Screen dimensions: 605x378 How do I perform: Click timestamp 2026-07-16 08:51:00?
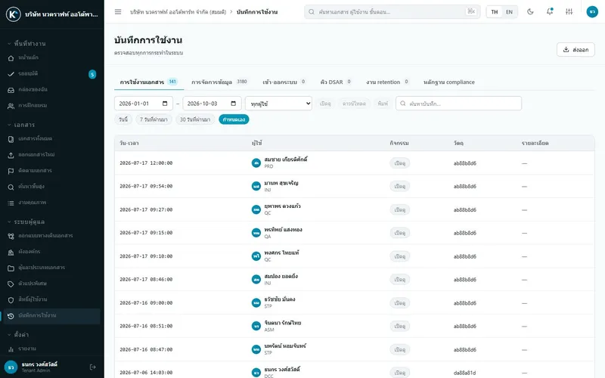click(146, 327)
